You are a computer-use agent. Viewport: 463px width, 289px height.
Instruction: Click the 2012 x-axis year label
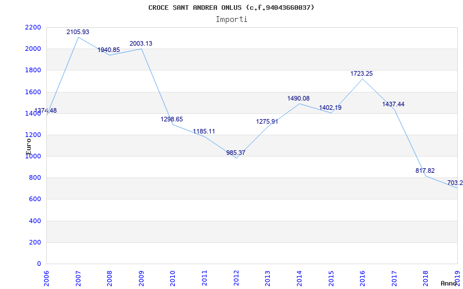pyautogui.click(x=236, y=279)
